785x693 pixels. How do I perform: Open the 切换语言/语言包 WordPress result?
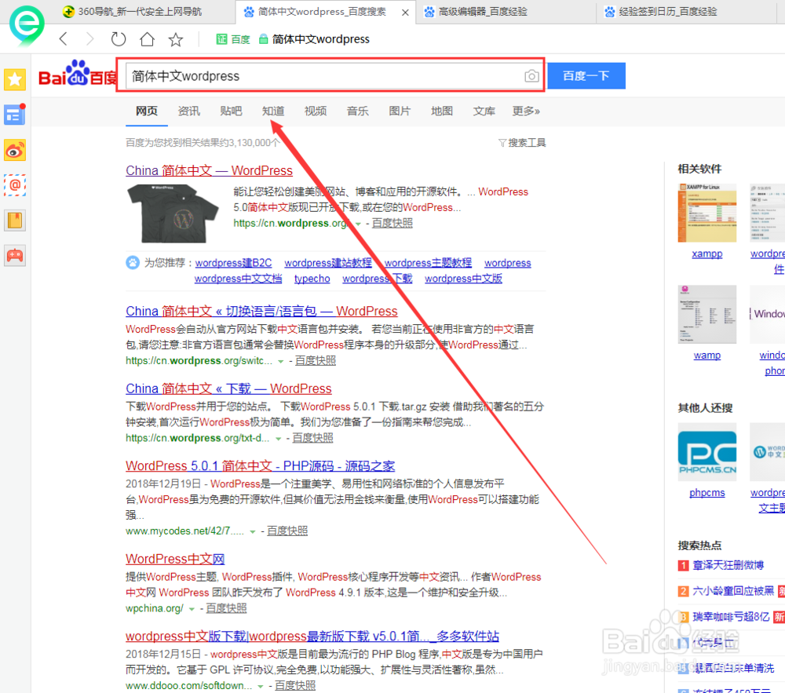(x=261, y=312)
